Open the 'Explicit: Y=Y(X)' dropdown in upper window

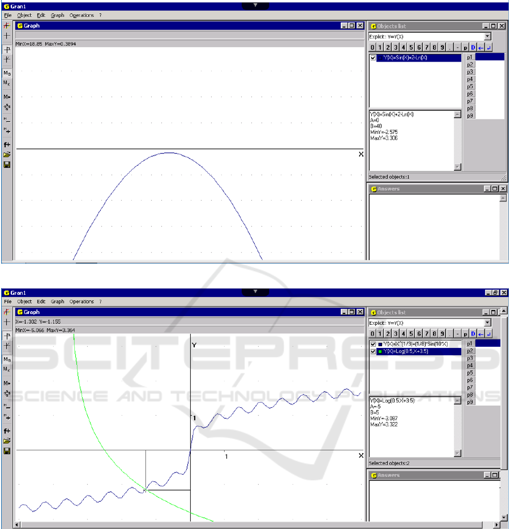pyautogui.click(x=487, y=37)
